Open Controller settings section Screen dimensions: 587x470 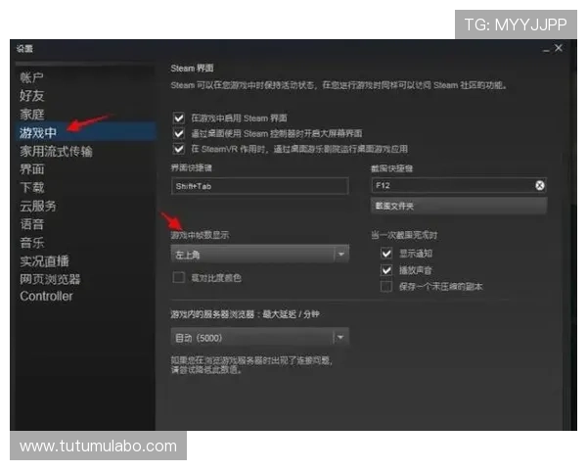point(46,296)
